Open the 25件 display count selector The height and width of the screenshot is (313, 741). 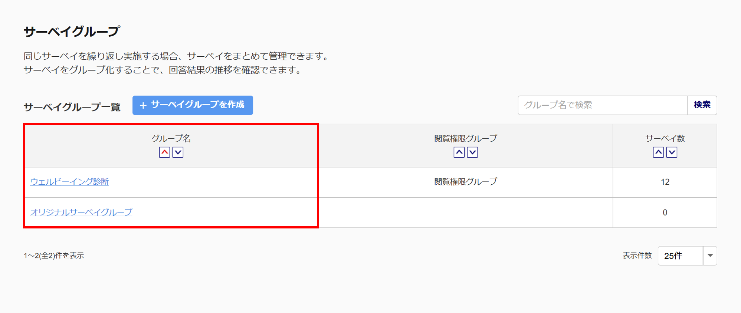pos(680,256)
